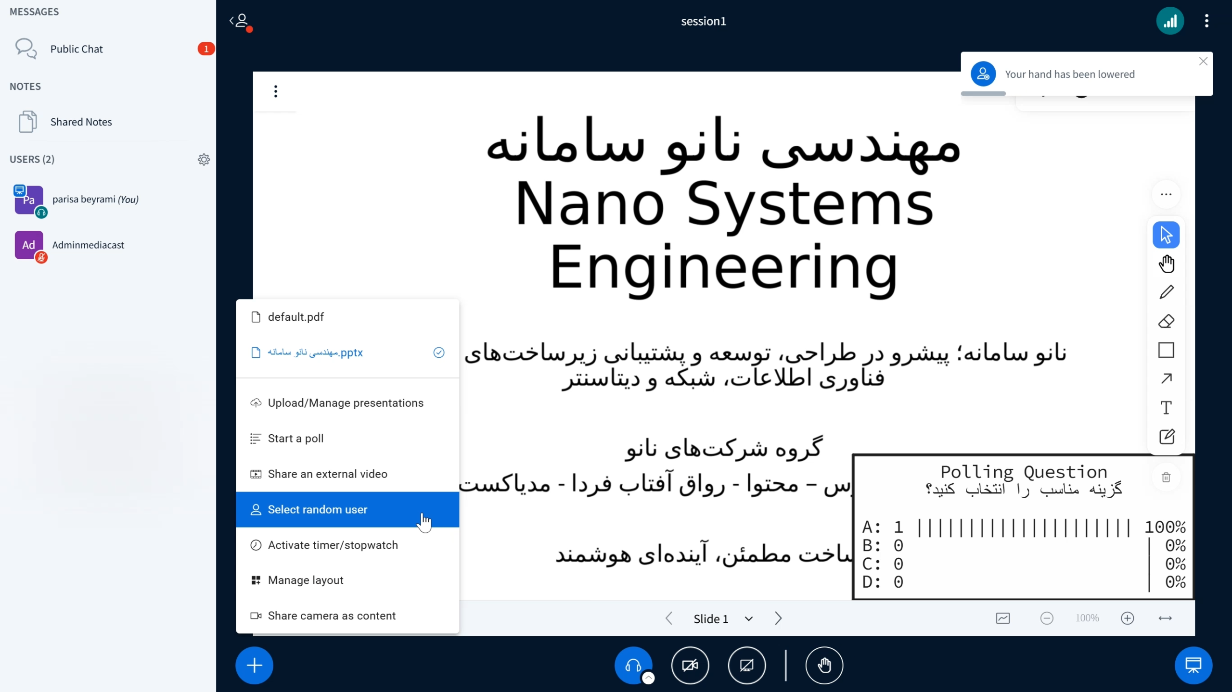Open Shared Notes

point(81,122)
